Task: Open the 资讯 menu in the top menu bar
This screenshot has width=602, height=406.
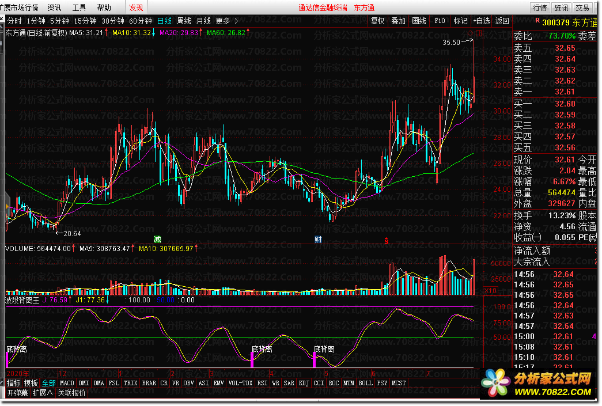Action: coord(54,7)
